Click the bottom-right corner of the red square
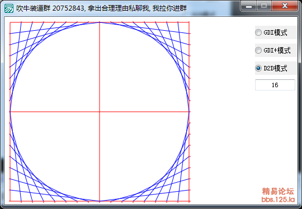Screen dimensions: 302x209 [189, 201]
